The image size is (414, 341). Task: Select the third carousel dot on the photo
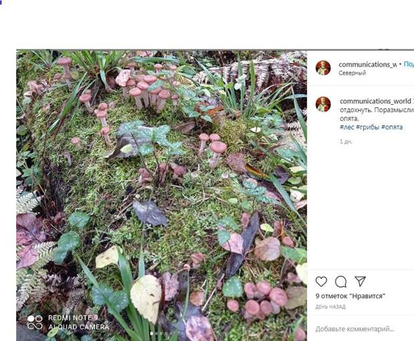(x=161, y=334)
